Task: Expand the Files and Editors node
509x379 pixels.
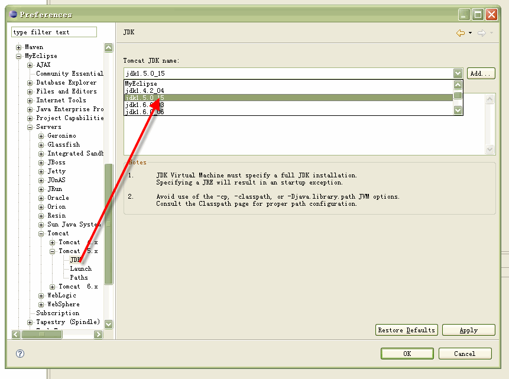Action: click(30, 92)
